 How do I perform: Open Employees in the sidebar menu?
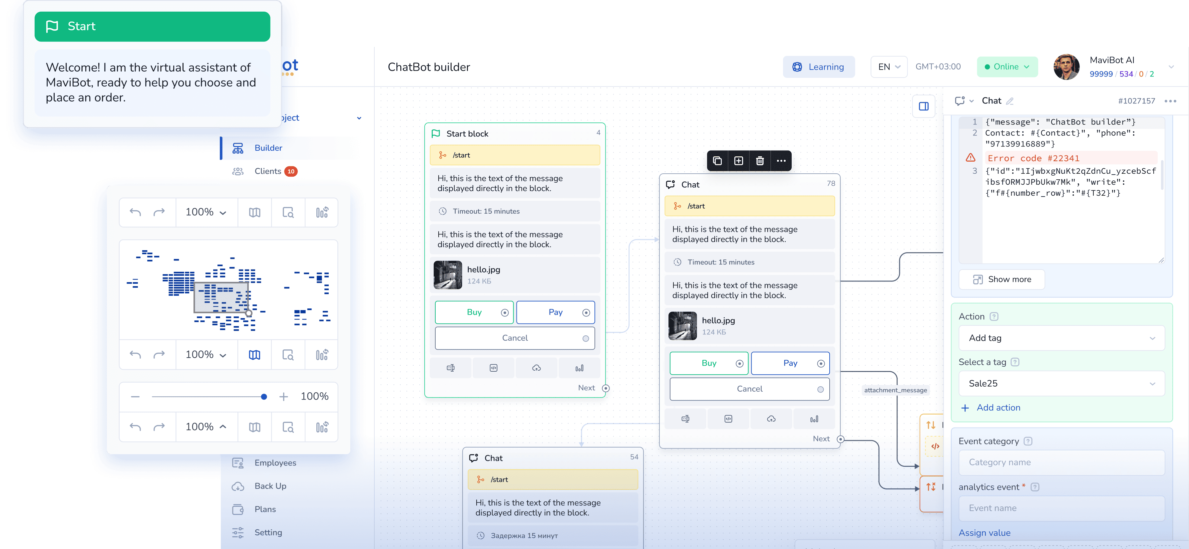[275, 463]
